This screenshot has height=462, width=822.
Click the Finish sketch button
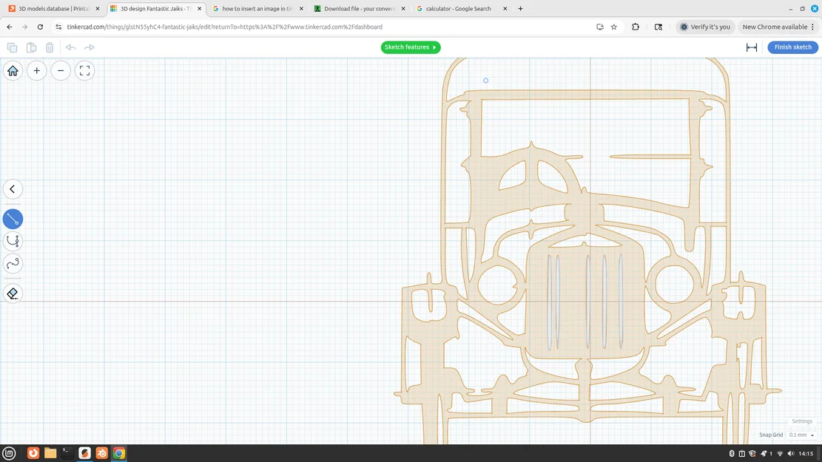792,47
